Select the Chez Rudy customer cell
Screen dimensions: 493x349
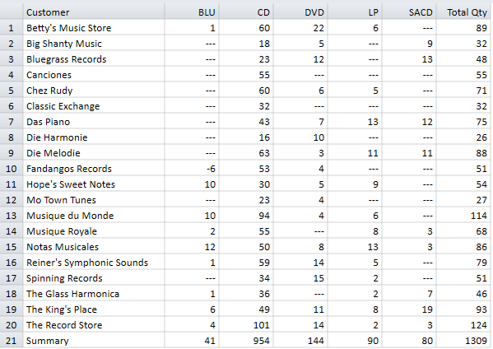[94, 91]
